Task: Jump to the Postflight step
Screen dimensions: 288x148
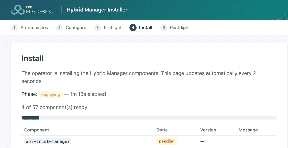Action: click(175, 28)
